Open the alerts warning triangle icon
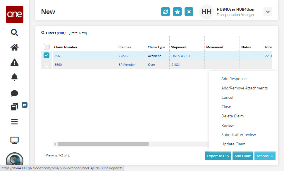The height and width of the screenshot is (171, 284). point(14,62)
